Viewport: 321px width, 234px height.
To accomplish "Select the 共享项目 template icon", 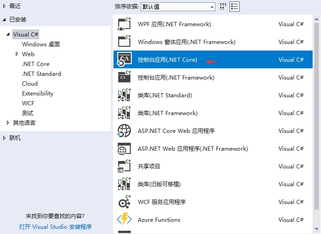I will (x=124, y=167).
